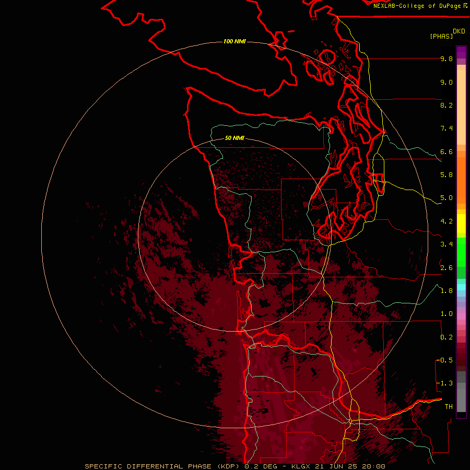Click the 3.4 scale value
Viewport: 470px width, 470px height.
point(446,244)
